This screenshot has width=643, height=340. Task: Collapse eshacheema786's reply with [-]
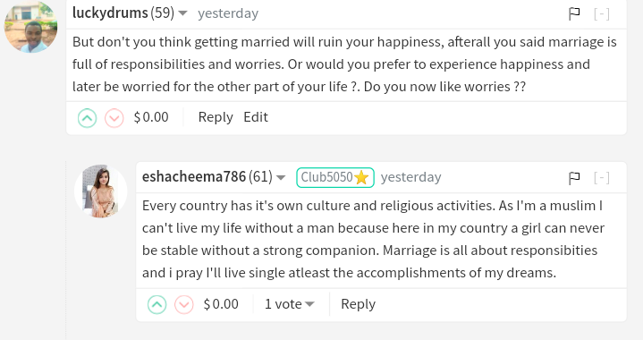(602, 178)
